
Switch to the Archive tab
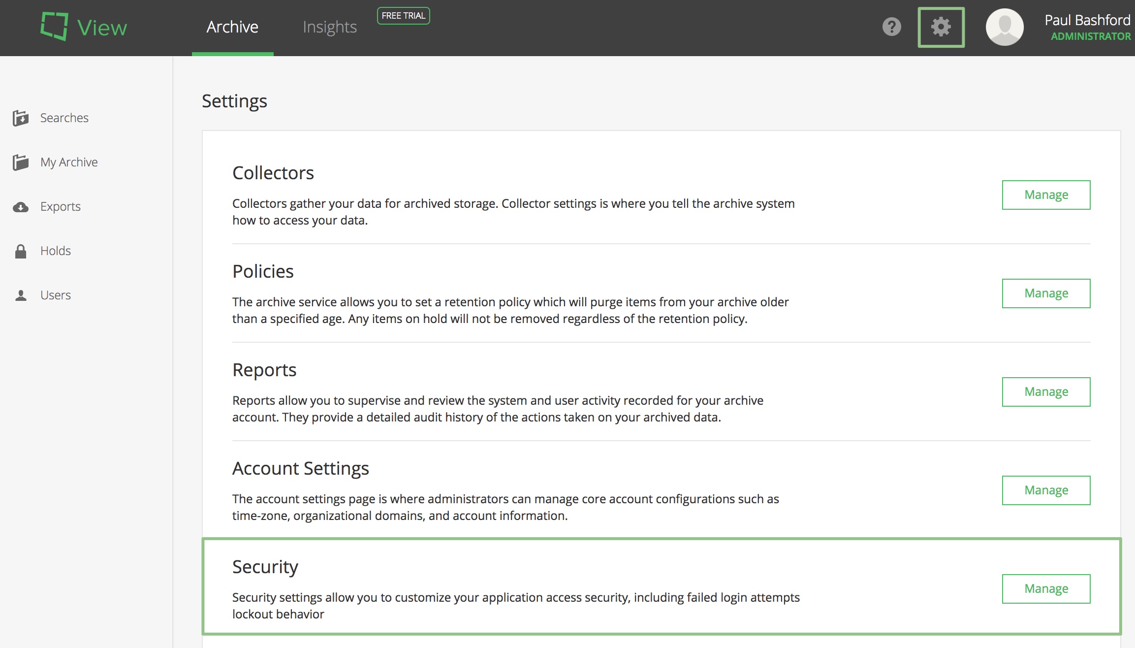click(232, 27)
